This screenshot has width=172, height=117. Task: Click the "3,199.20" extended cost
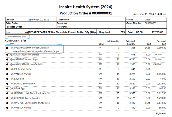coord(161,48)
